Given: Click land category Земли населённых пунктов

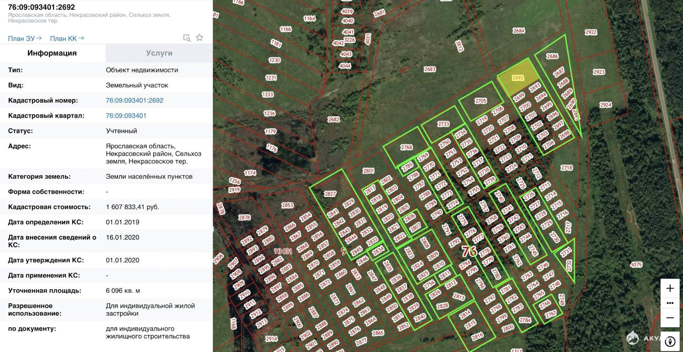Looking at the screenshot, I should click(x=149, y=177).
